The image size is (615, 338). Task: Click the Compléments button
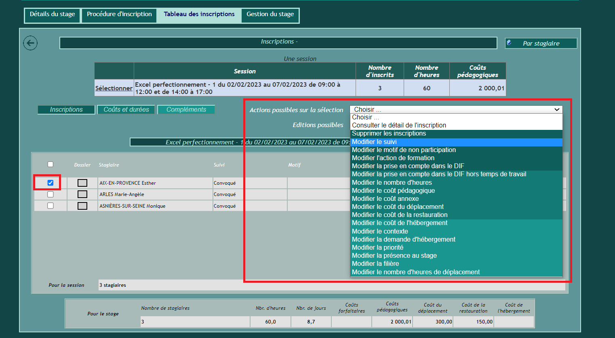click(x=186, y=110)
